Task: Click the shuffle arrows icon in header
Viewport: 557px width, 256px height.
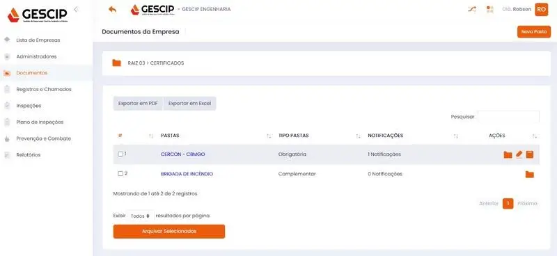Action: (472, 10)
